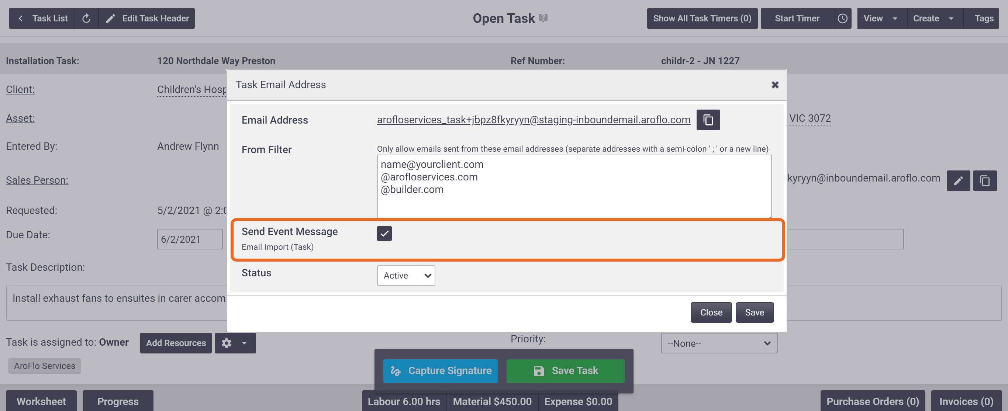Click Save Task button
Viewport: 1008px width, 411px height.
[x=565, y=371]
